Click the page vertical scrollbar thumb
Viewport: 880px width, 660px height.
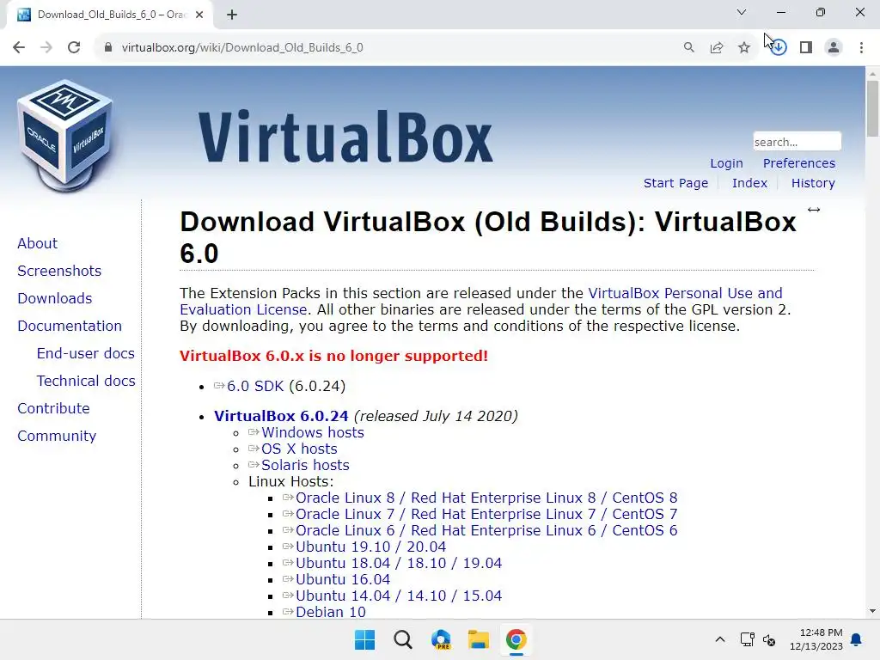872,109
